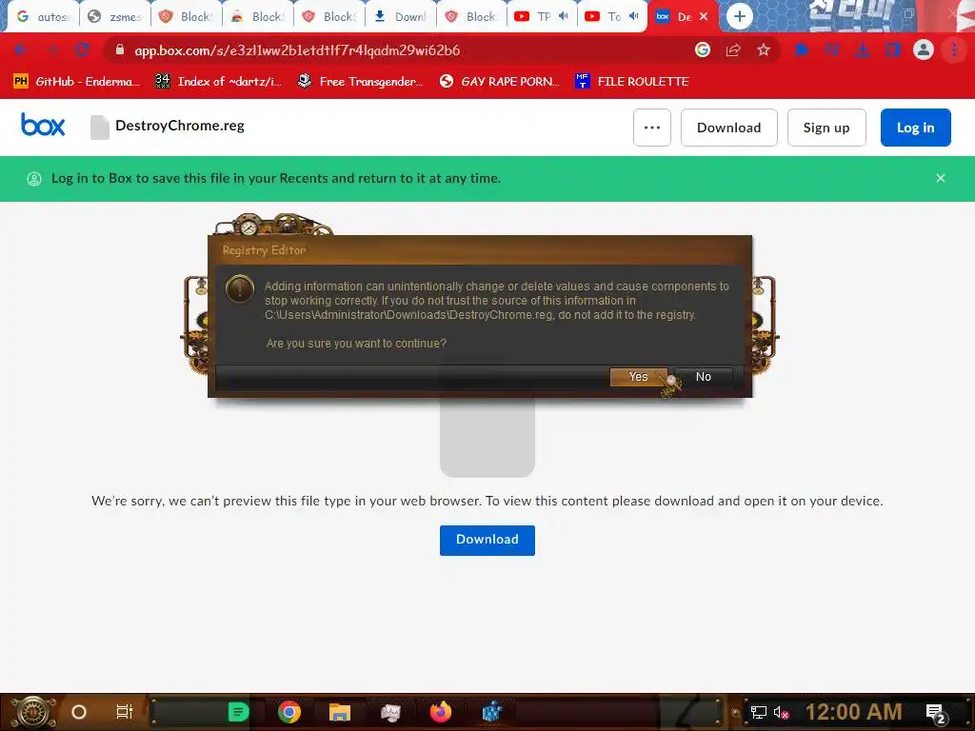Screen dimensions: 975x731
Task: Go back to the previous page
Action: [21, 49]
